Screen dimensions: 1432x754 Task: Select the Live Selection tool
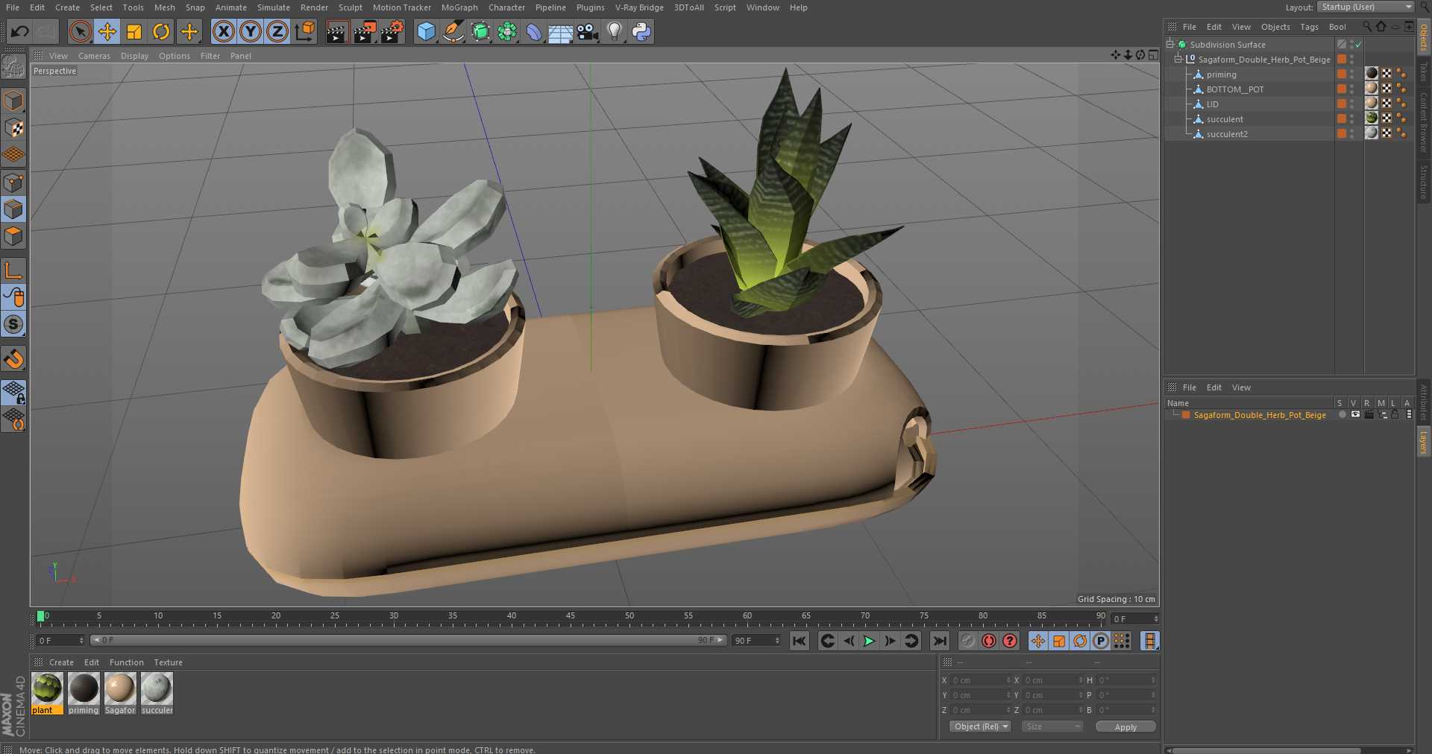point(80,31)
